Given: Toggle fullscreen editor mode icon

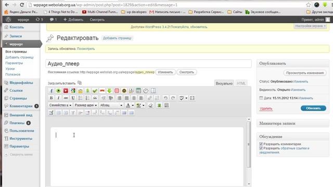Looking at the screenshot, I should [192, 98].
